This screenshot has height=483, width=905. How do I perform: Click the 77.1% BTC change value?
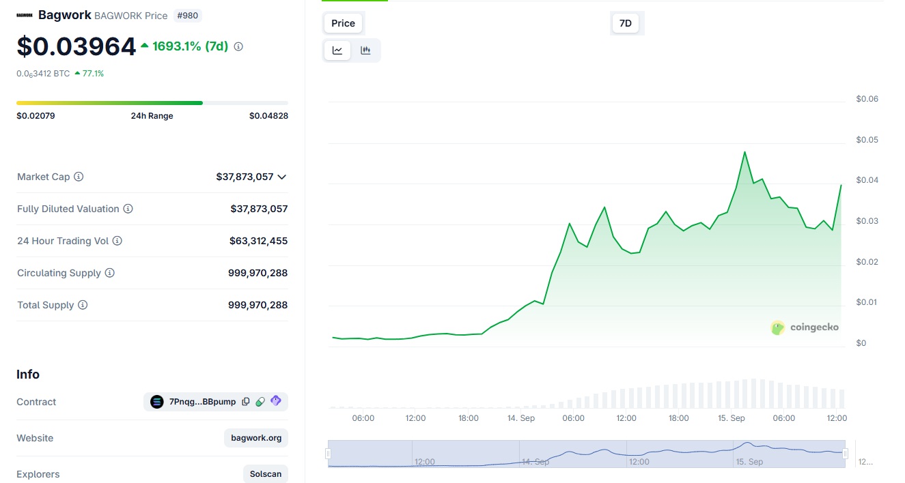[93, 74]
